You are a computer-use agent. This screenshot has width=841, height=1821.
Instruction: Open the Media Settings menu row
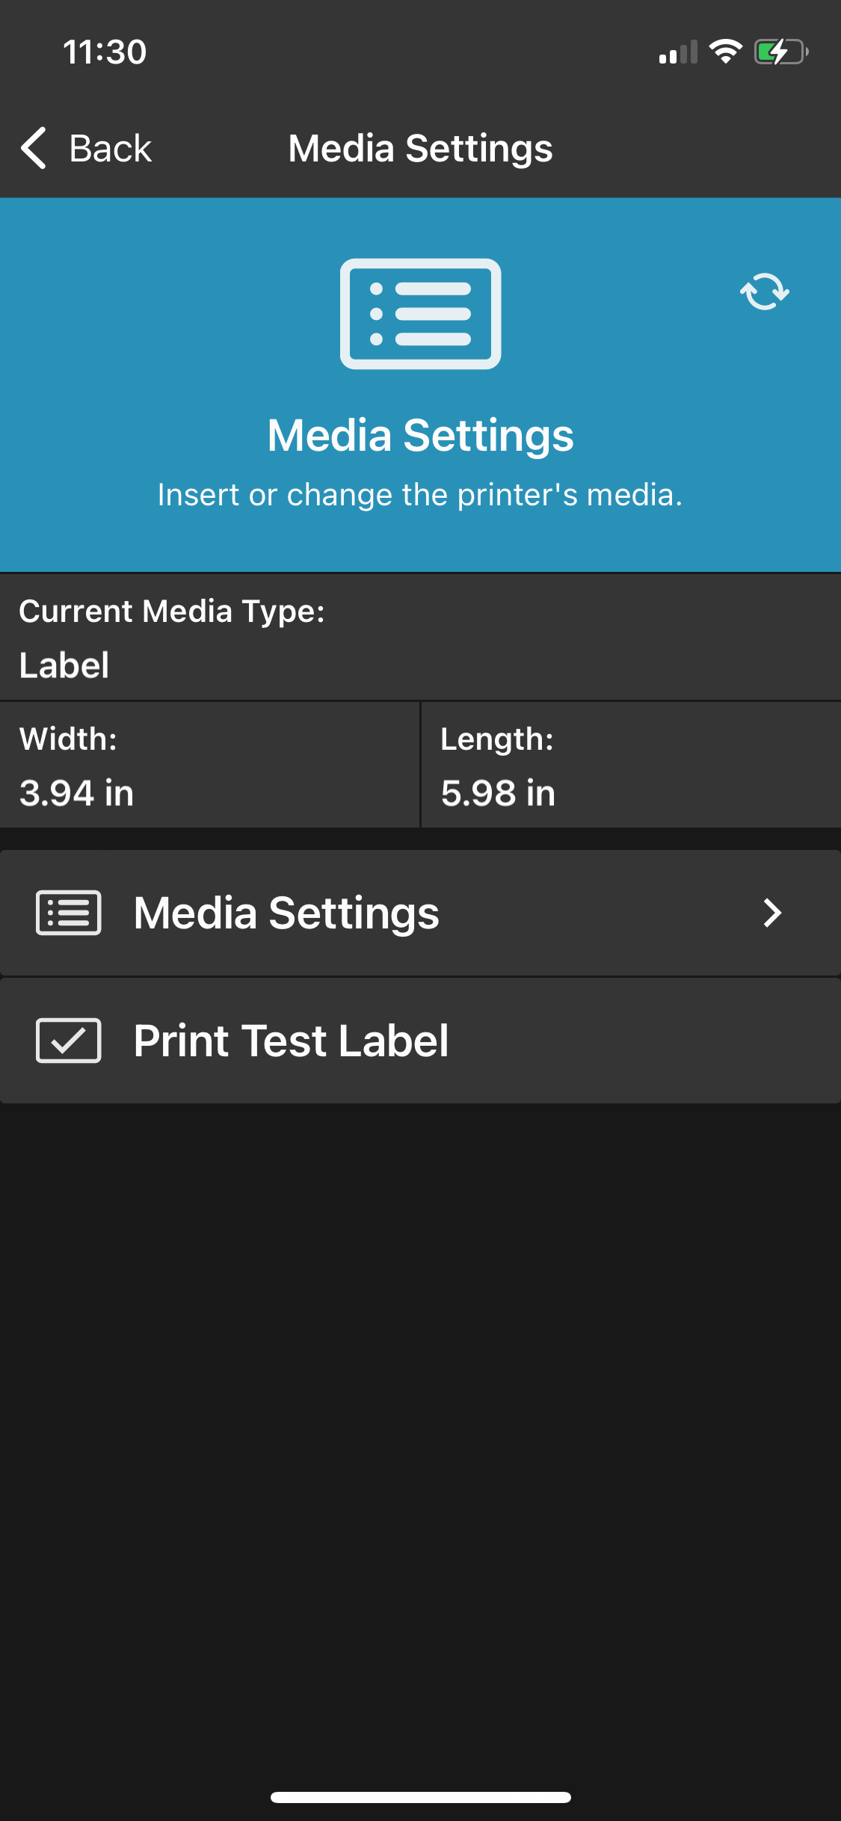pos(420,913)
